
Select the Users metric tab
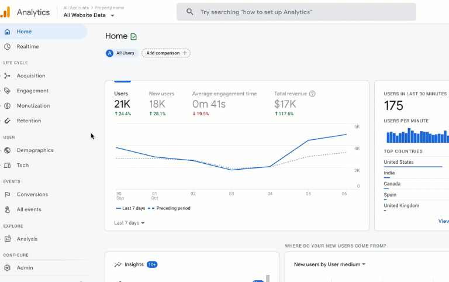pyautogui.click(x=123, y=103)
